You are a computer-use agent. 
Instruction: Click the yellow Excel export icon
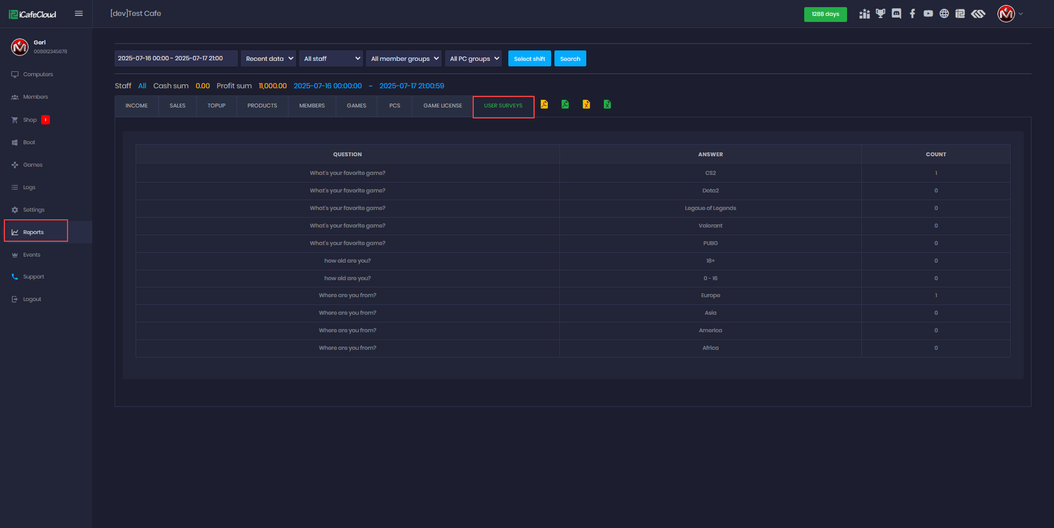click(586, 104)
